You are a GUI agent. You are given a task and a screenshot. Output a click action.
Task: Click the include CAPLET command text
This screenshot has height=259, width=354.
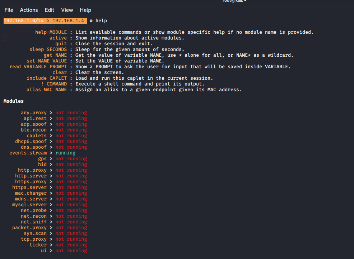47,78
